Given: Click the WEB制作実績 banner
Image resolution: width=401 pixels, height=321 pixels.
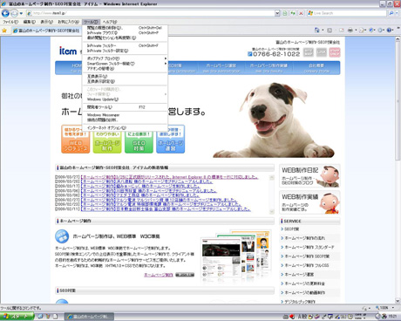Looking at the screenshot, I should click(309, 202).
